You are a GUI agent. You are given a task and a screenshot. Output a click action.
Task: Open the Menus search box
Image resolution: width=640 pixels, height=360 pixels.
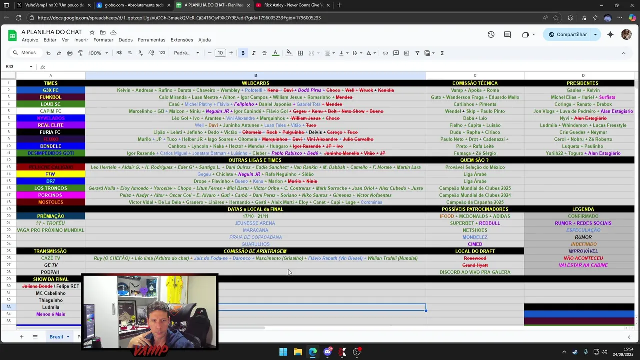[25, 53]
